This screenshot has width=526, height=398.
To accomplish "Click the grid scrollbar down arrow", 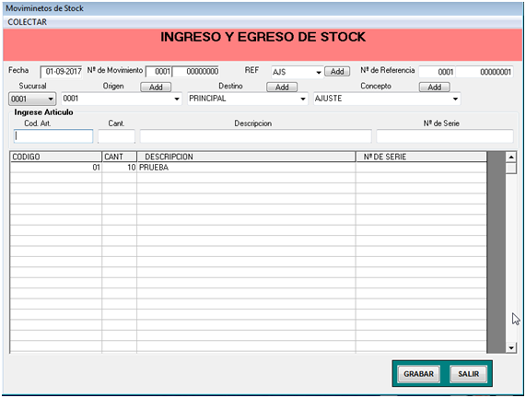I will click(511, 347).
